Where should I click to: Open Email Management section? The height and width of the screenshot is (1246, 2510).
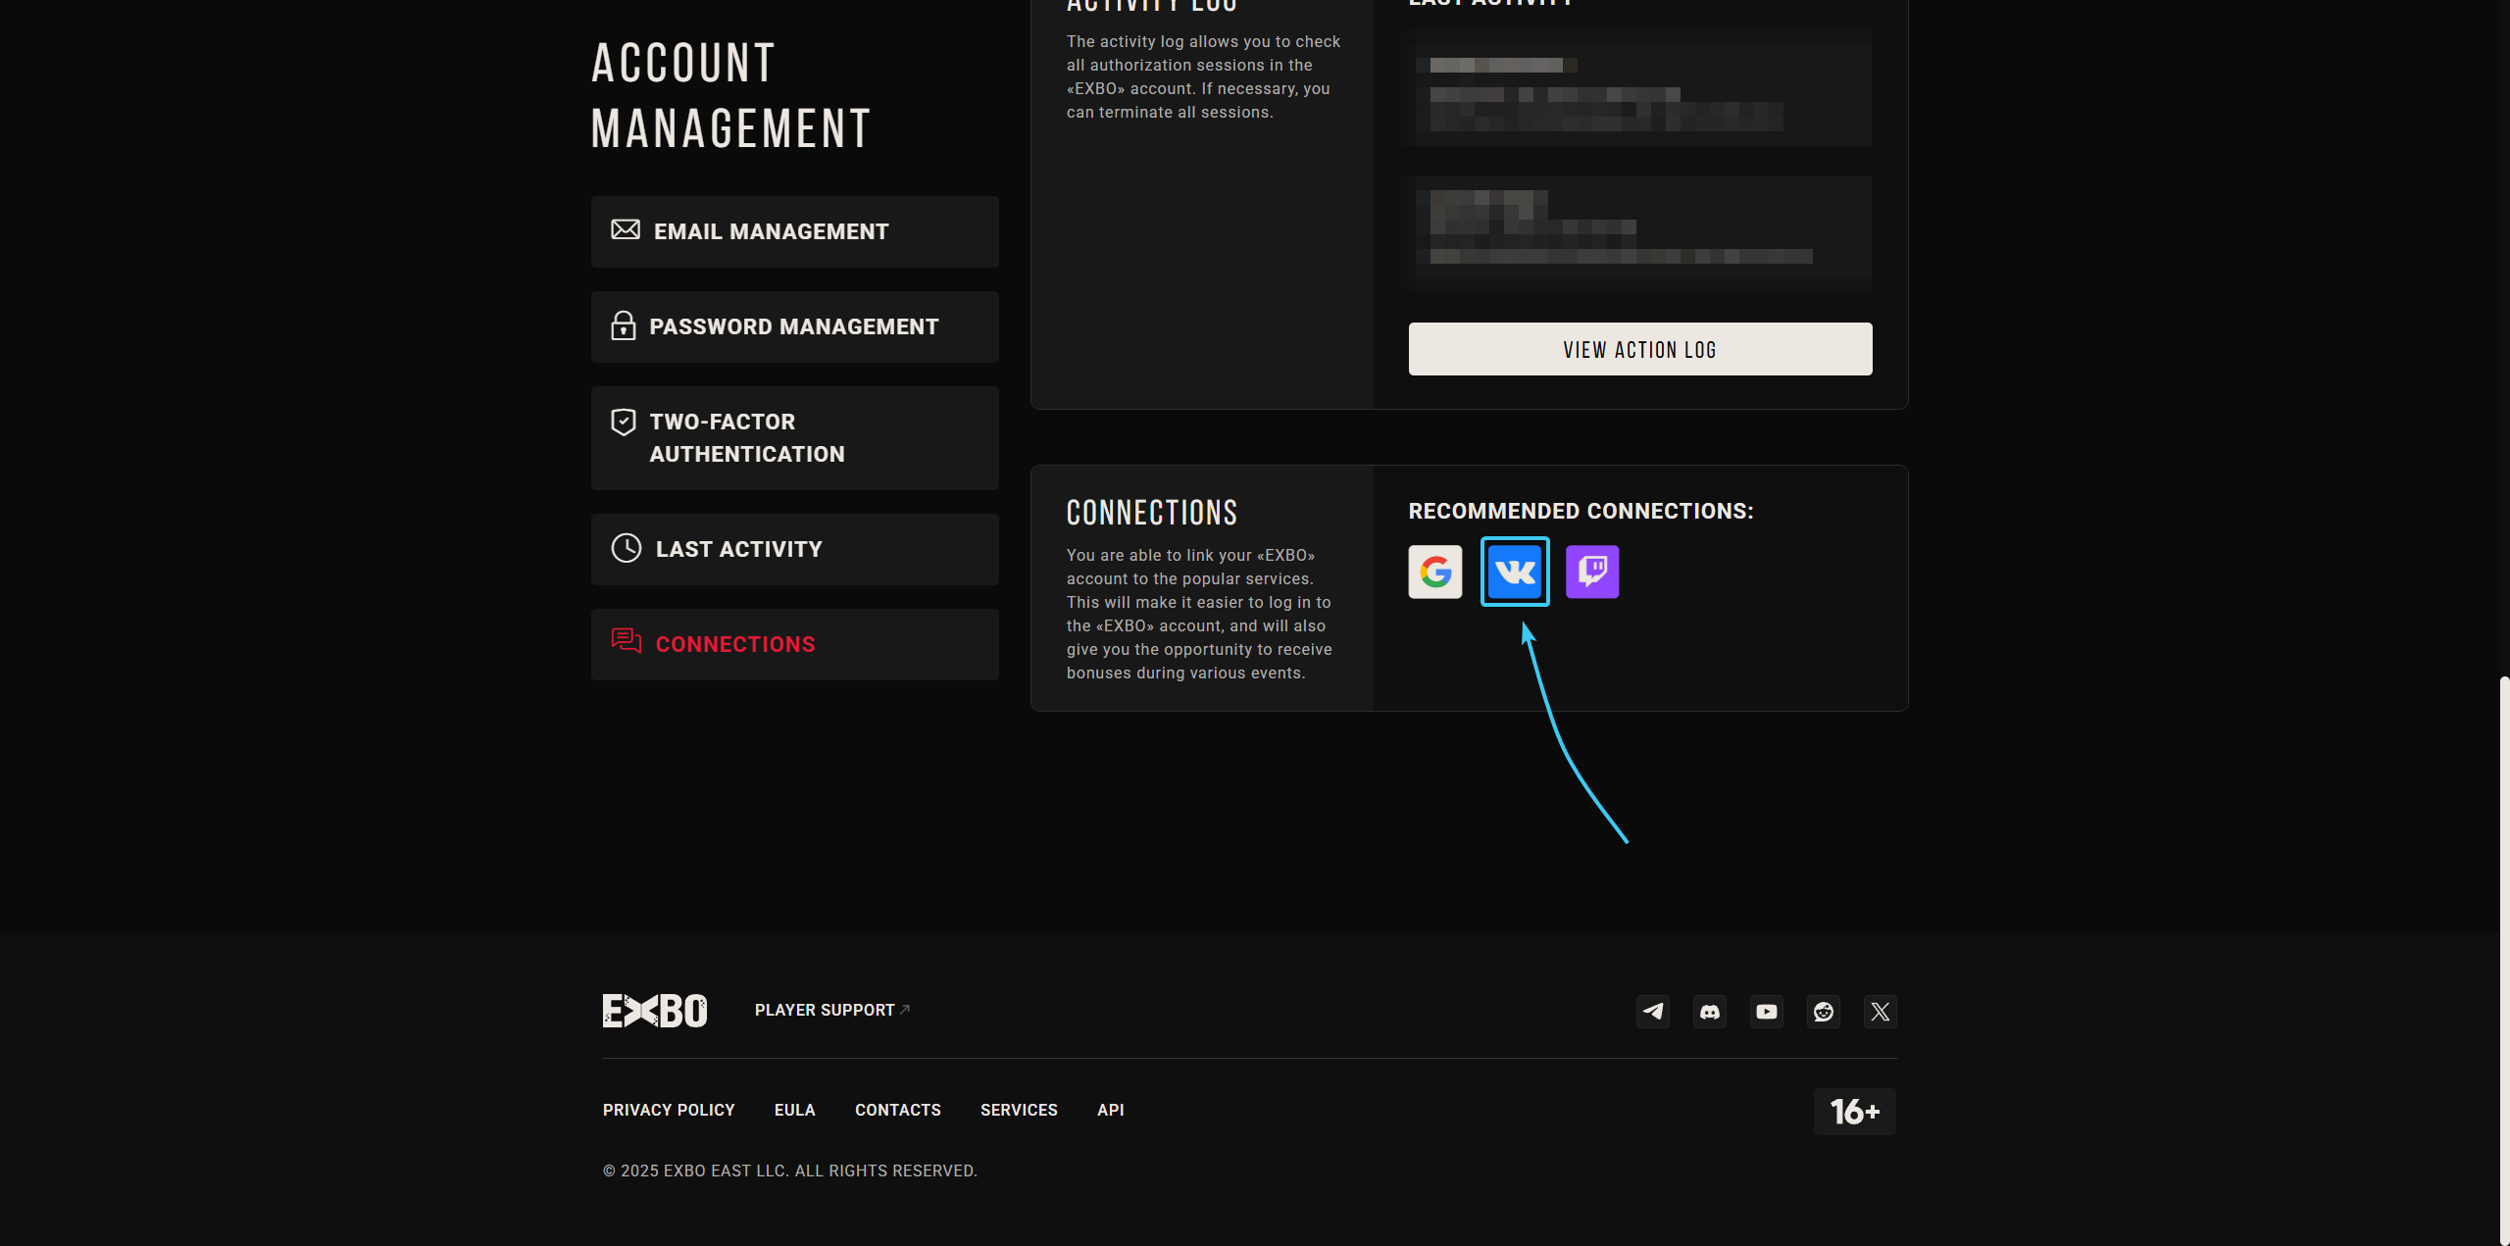tap(795, 231)
